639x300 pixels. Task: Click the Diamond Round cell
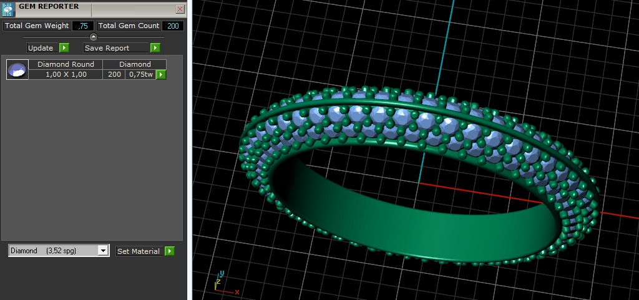(66, 64)
